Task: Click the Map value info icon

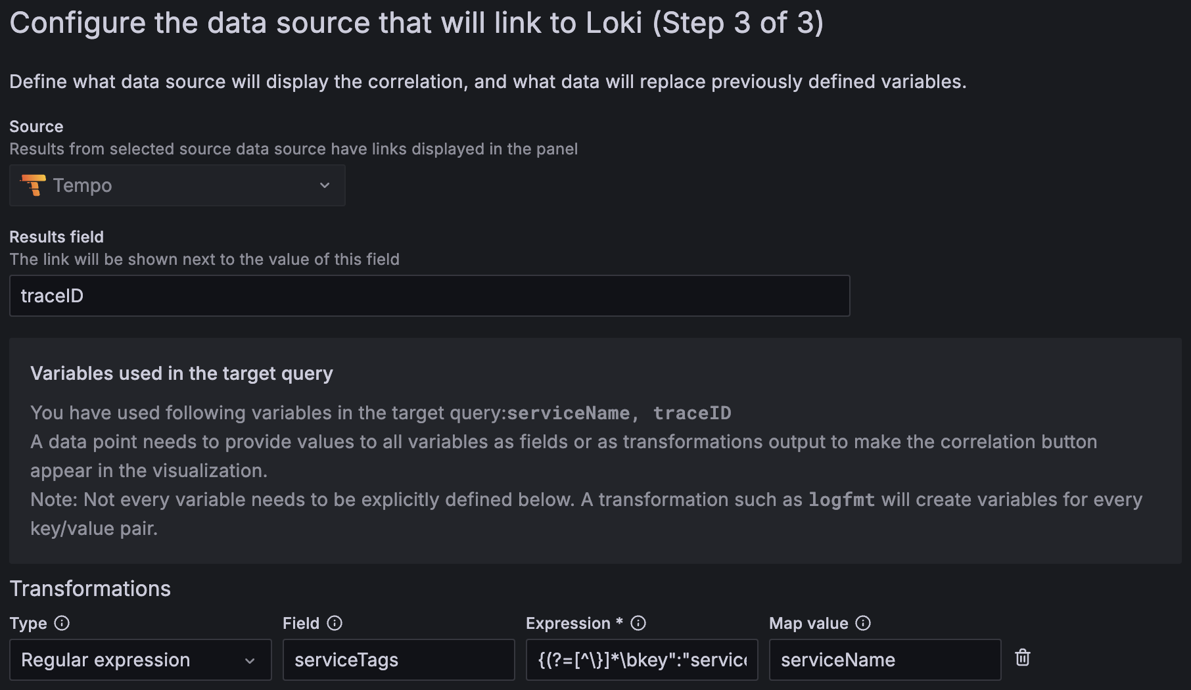Action: [x=863, y=623]
